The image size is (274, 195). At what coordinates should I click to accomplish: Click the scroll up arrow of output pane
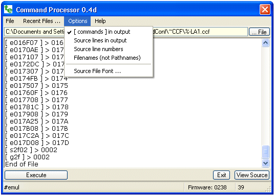[265, 43]
